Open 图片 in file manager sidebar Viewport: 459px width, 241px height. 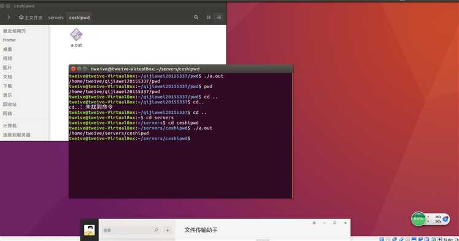pos(7,68)
